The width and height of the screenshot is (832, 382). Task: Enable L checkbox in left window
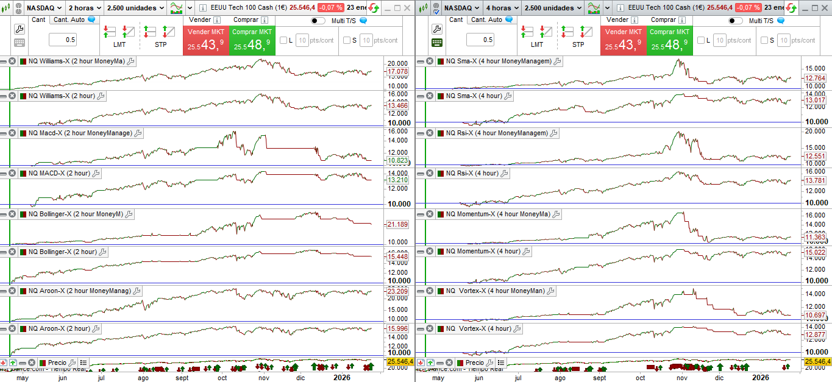coord(283,40)
